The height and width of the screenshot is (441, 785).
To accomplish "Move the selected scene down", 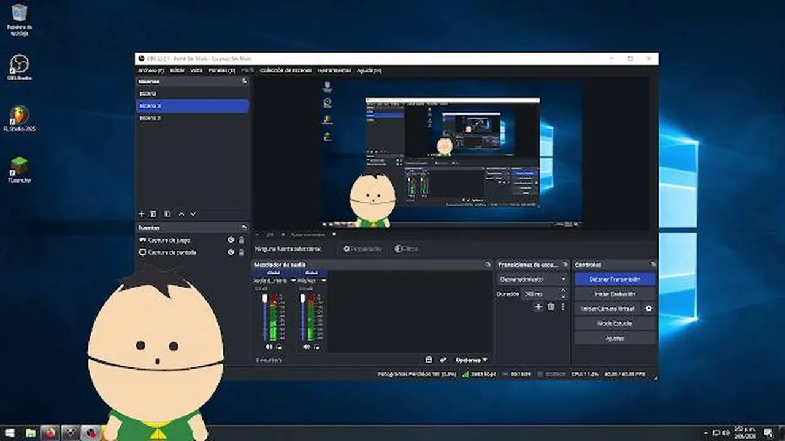I will click(x=193, y=214).
